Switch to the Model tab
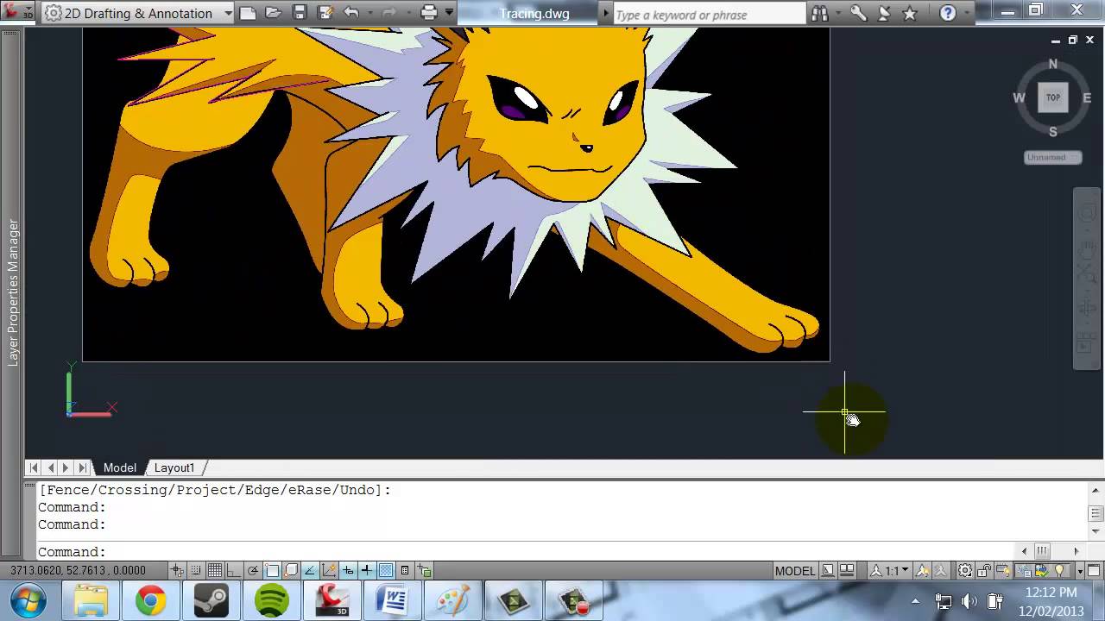This screenshot has height=621, width=1105. tap(120, 467)
